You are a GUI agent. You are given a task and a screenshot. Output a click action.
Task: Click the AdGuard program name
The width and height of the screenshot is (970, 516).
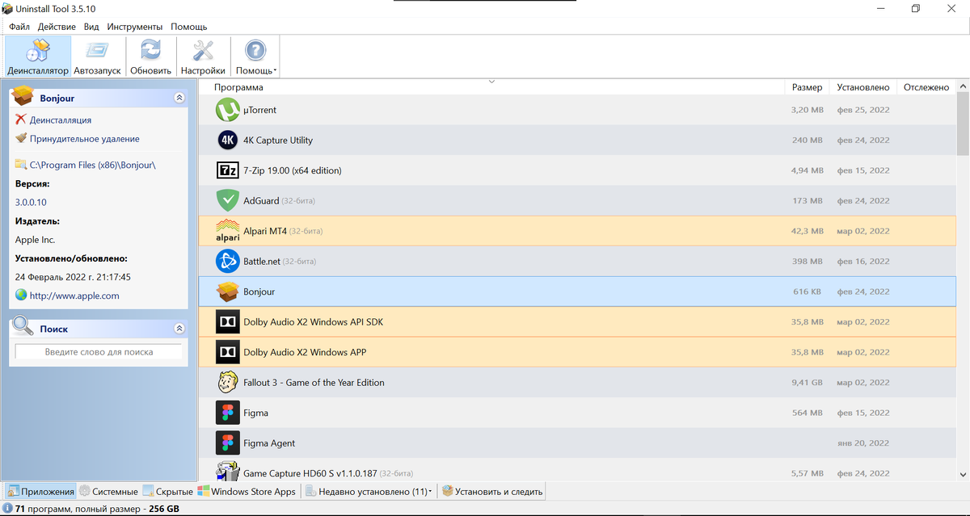tap(260, 200)
